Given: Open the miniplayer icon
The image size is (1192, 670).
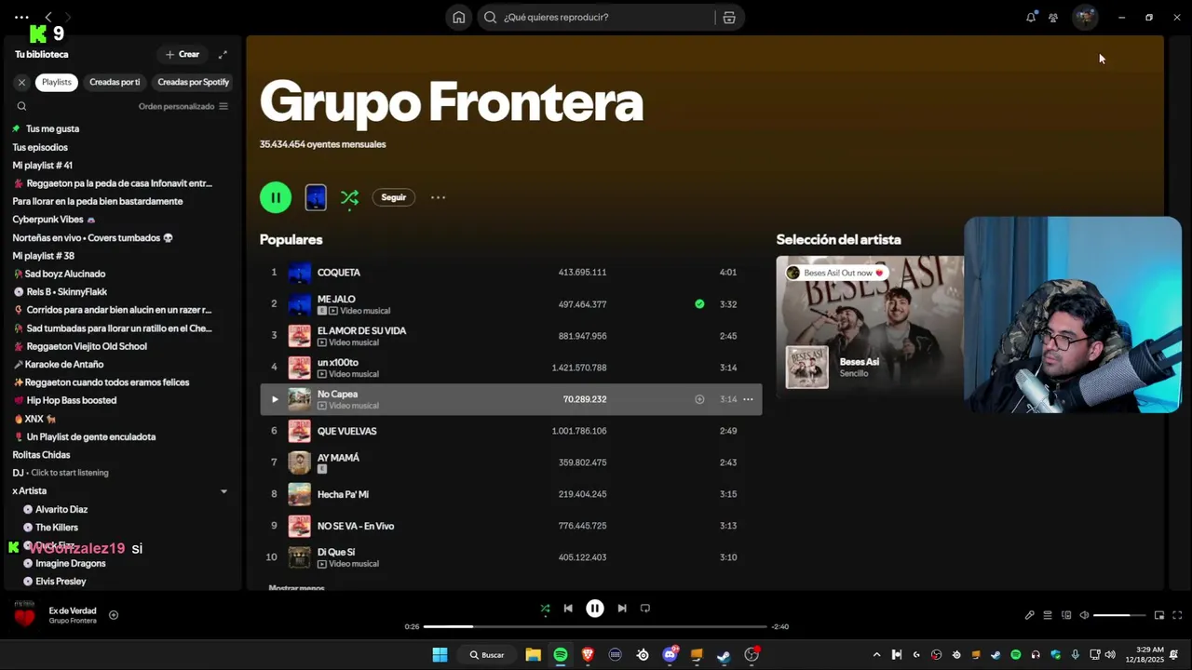Looking at the screenshot, I should pyautogui.click(x=1159, y=615).
